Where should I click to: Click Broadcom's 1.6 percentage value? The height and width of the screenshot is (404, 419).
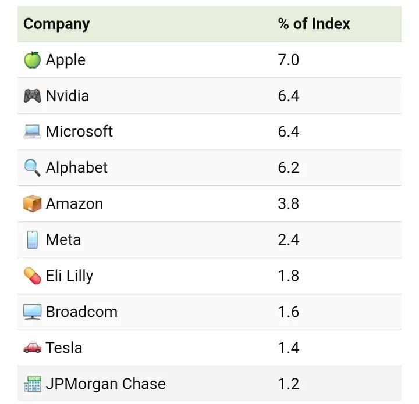tap(288, 312)
